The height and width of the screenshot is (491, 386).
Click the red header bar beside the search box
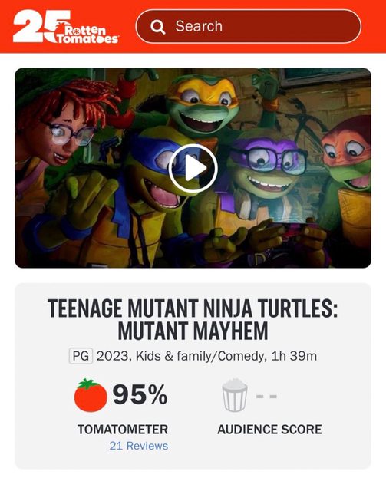click(x=374, y=26)
